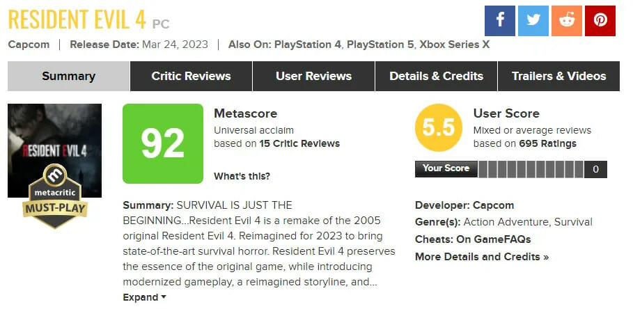Share via the Reddit icon
Viewport: 633px width, 309px height.
[566, 20]
